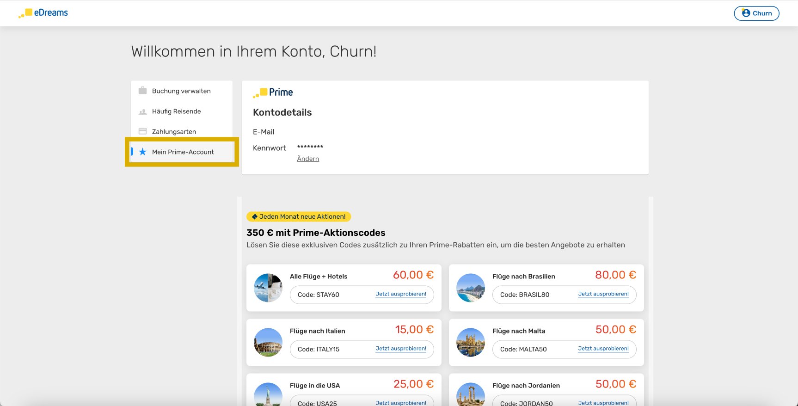Click the Brazil beach thumbnail
Image resolution: width=798 pixels, height=406 pixels.
[x=471, y=288]
